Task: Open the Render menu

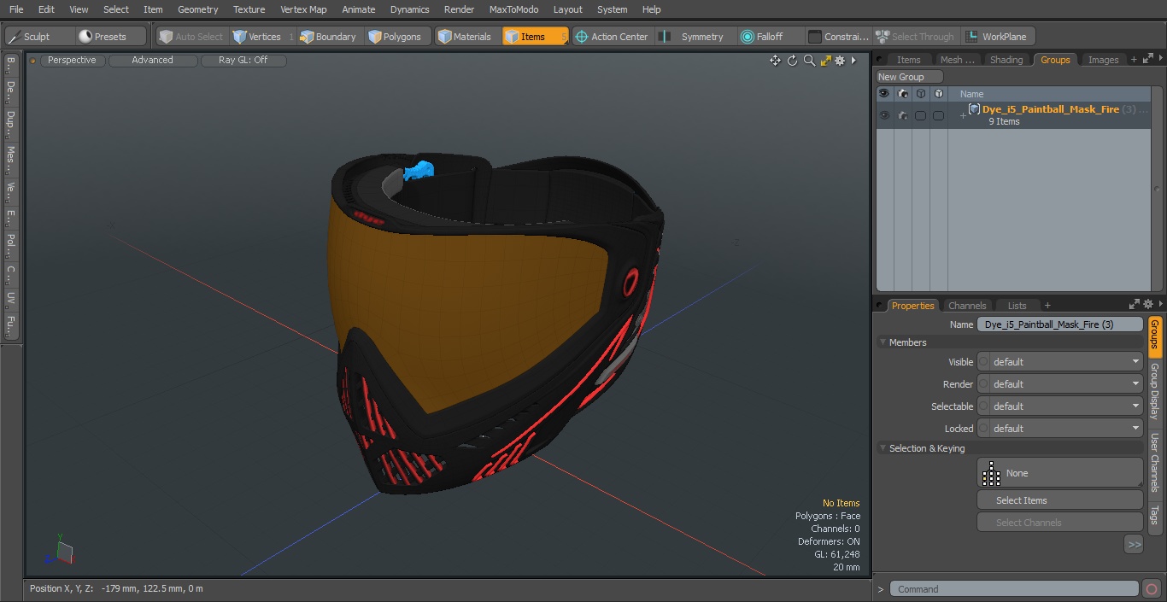Action: point(459,9)
